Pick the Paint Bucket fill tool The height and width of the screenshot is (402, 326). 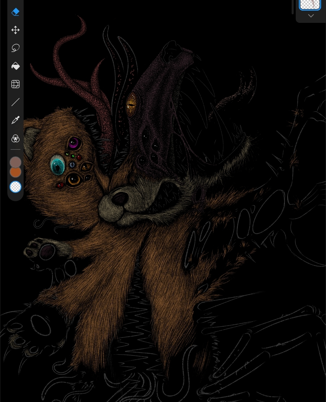pyautogui.click(x=15, y=66)
